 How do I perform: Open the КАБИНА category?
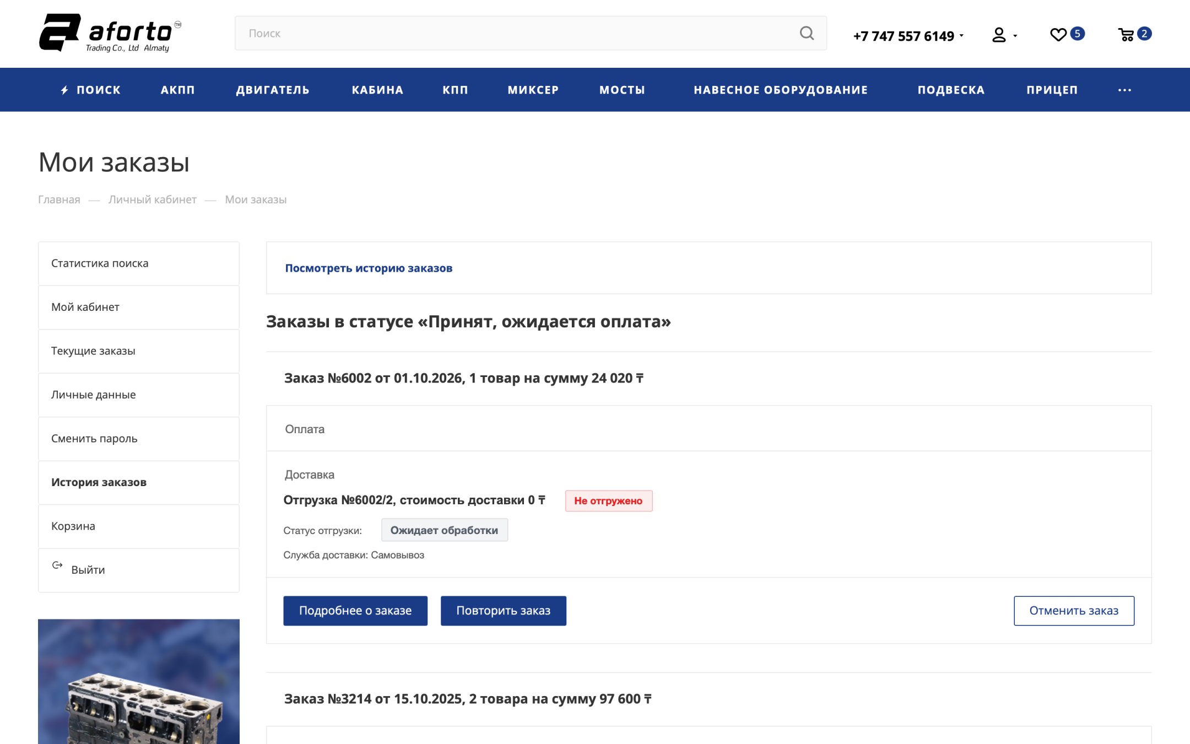coord(377,90)
